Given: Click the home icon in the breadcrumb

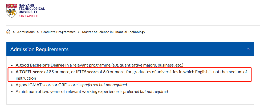Looking at the screenshot, I should [x=8, y=32].
